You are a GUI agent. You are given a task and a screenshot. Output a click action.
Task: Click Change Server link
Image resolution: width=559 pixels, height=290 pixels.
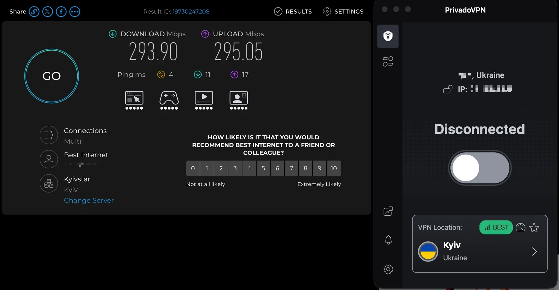point(89,200)
